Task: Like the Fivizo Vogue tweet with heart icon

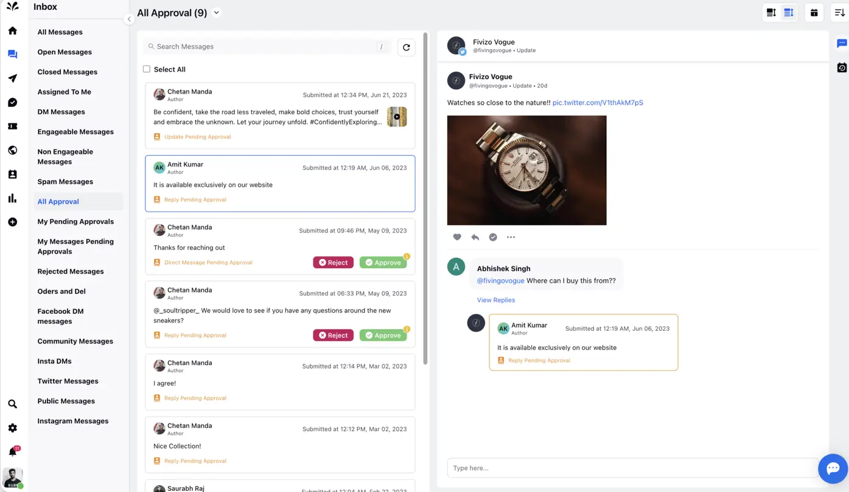Action: tap(457, 237)
